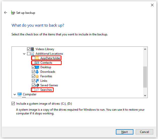Viewport: 158px width, 139px height.
Task: Select the Computer tree item label
Action: pyautogui.click(x=30, y=94)
